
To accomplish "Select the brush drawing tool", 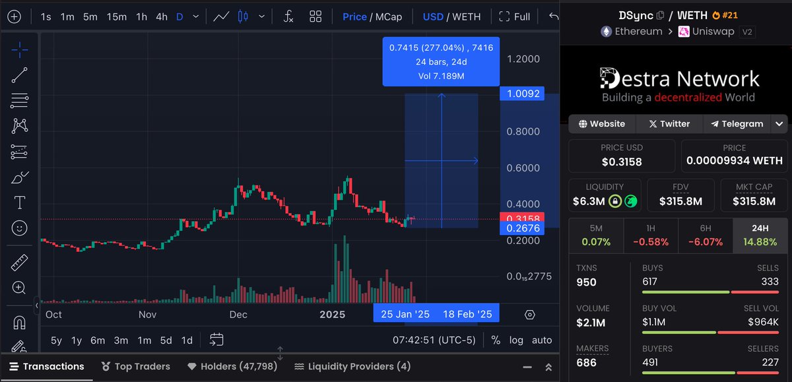I will [x=20, y=177].
